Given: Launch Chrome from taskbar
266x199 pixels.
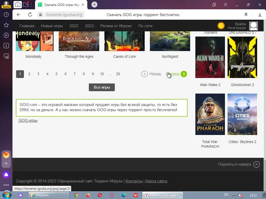Looking at the screenshot, I should [x=76, y=195].
